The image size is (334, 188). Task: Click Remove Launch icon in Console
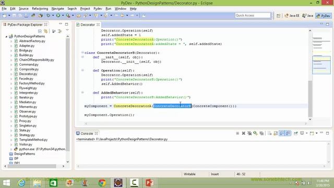[x=244, y=133]
